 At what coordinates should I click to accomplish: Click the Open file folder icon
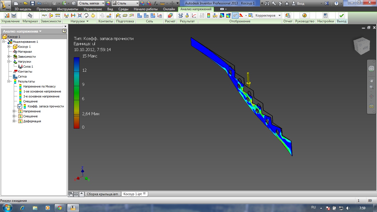[x=26, y=3]
